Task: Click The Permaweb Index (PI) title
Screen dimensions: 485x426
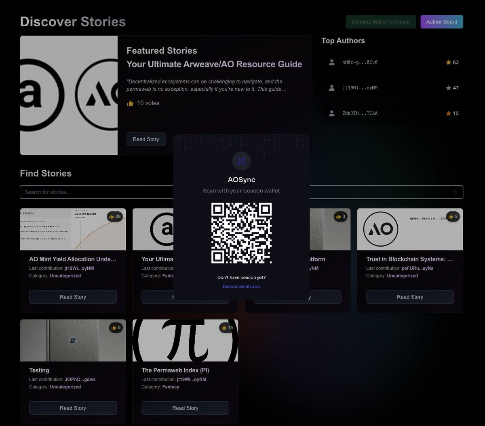Action: click(x=175, y=370)
